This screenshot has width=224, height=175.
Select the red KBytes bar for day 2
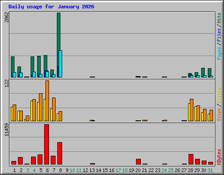click(20, 161)
